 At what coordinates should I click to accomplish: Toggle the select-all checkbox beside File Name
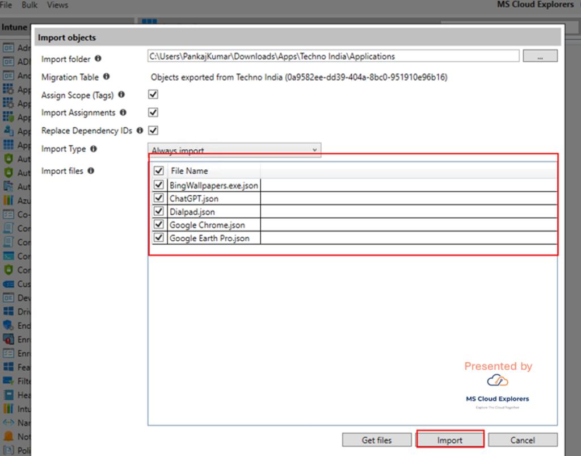(159, 170)
